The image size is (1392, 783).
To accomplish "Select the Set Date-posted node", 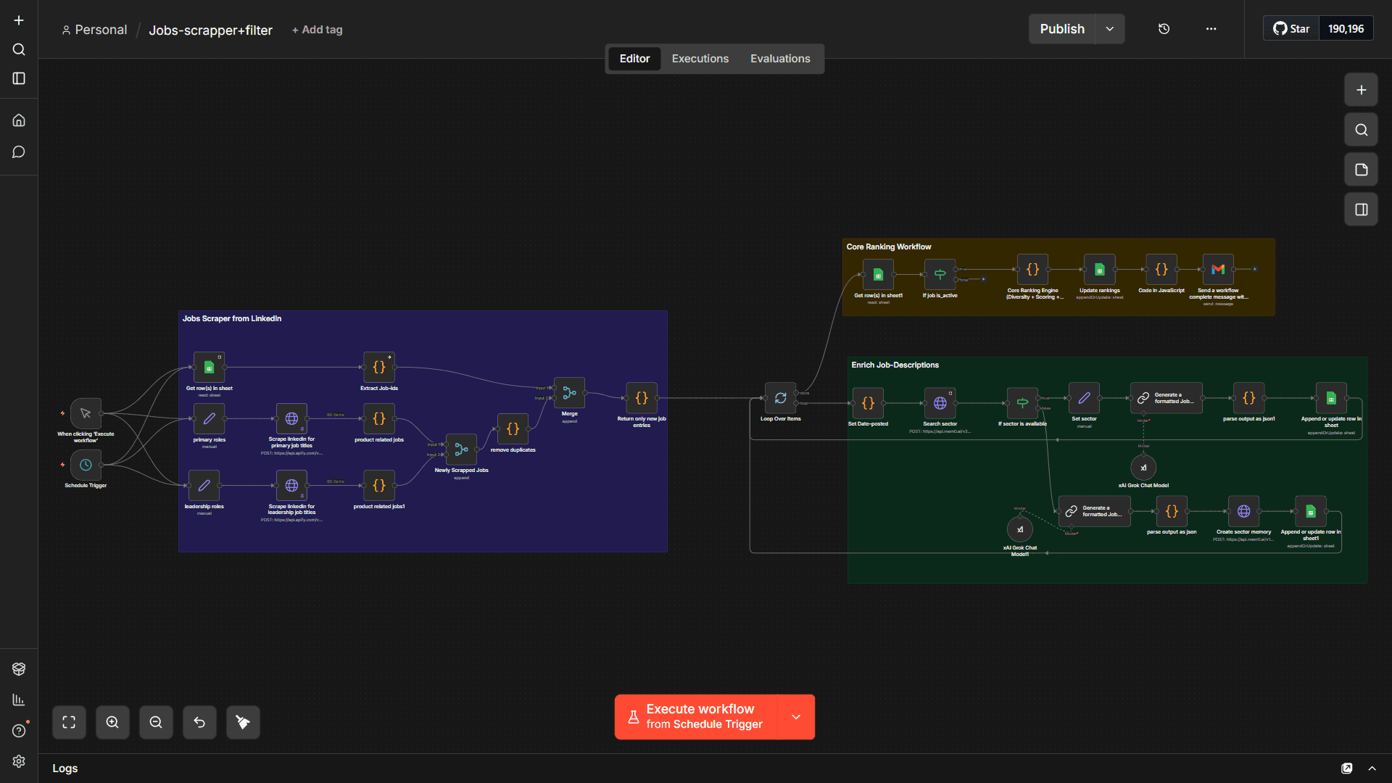I will coord(868,403).
